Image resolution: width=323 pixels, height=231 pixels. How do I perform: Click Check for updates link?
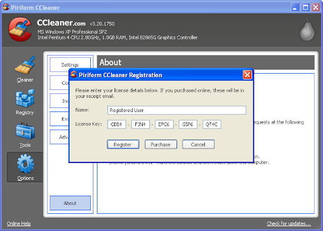click(289, 223)
